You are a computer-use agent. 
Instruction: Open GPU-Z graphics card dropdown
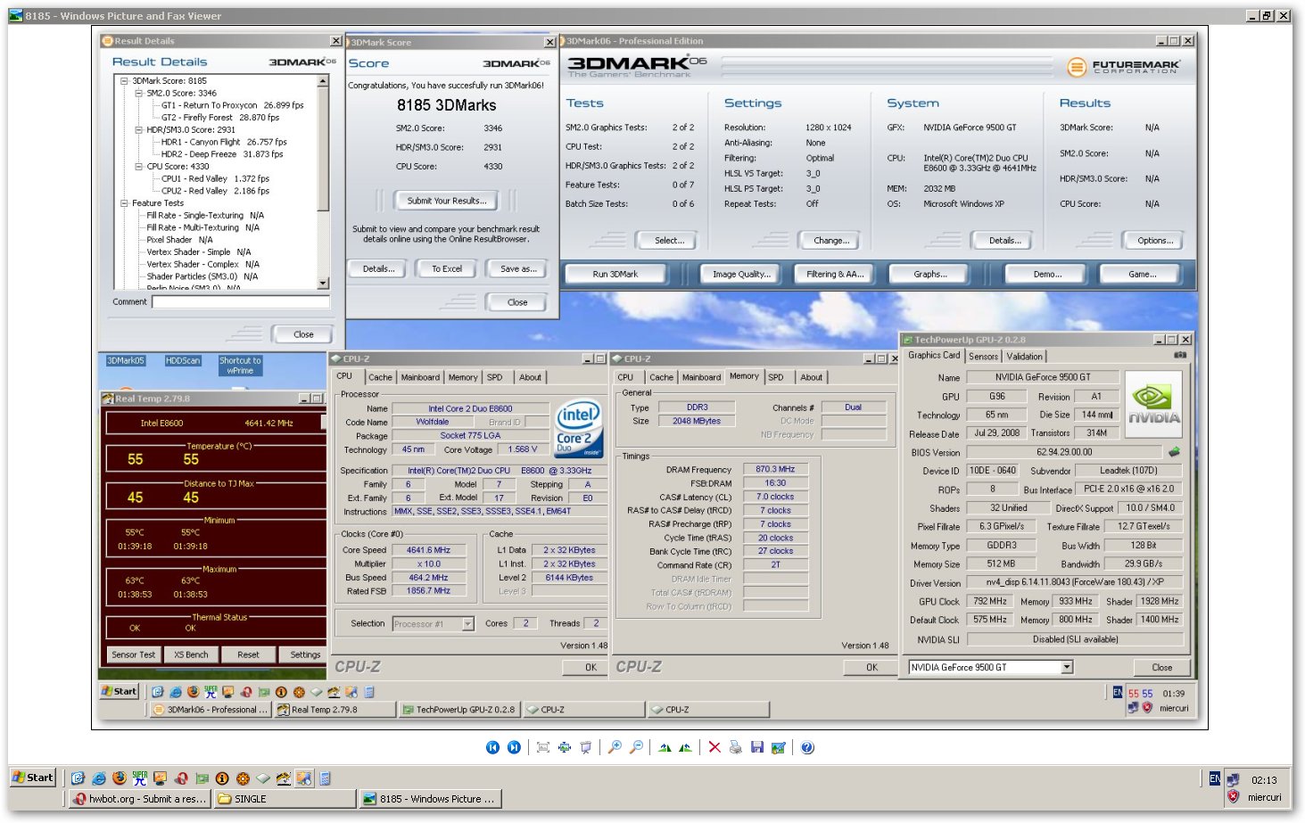(x=1067, y=667)
